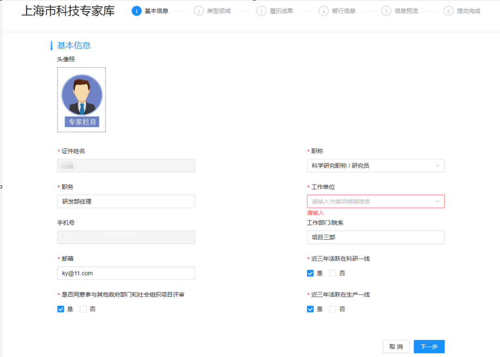
Task: Click step 2 类型领域 circle icon
Action: [199, 11]
